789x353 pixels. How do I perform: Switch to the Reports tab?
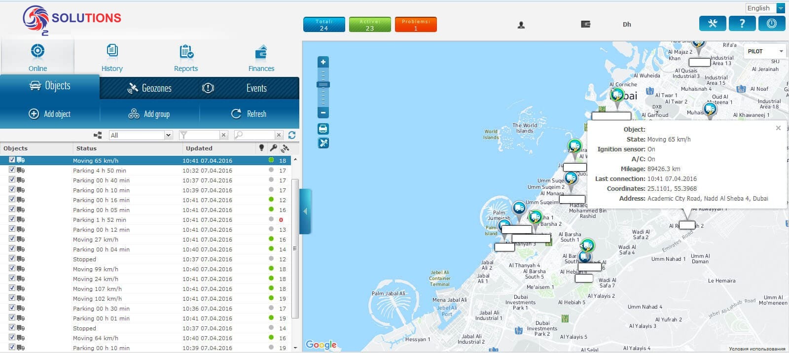(186, 58)
